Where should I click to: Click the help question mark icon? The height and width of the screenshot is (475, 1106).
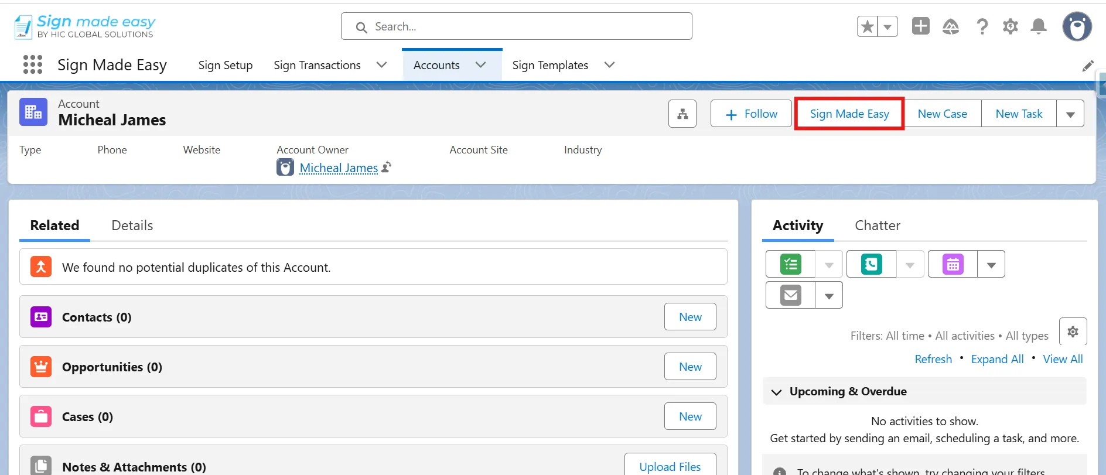[982, 26]
